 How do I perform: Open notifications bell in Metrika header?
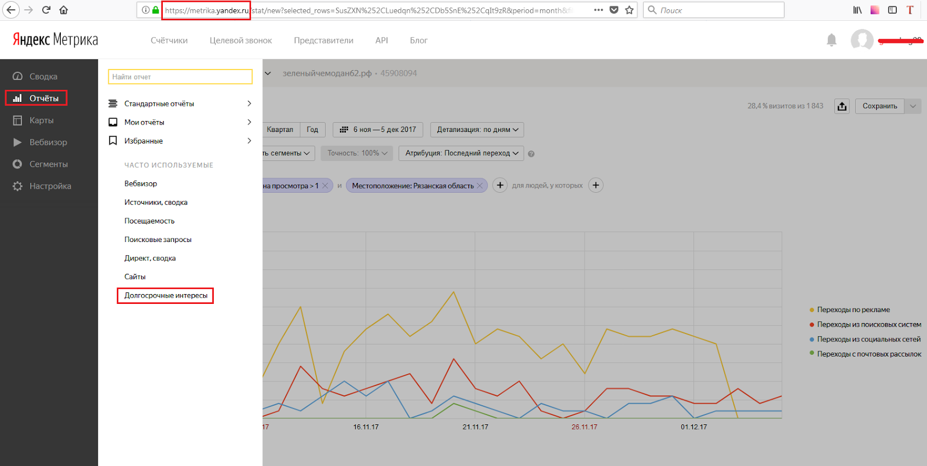(x=831, y=40)
